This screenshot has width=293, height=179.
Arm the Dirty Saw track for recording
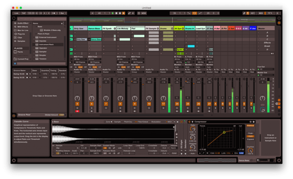pyautogui.click(x=77, y=111)
